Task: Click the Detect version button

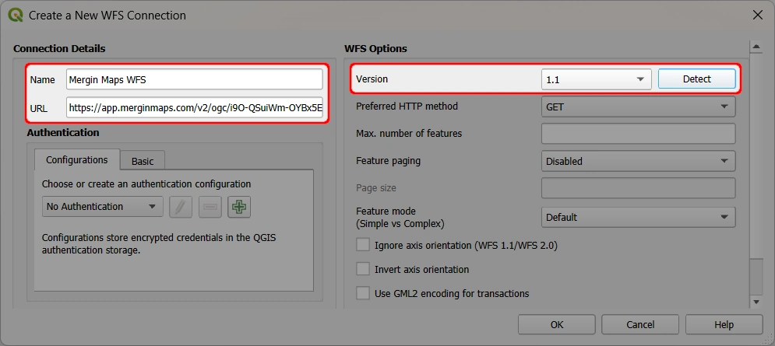Action: (696, 79)
